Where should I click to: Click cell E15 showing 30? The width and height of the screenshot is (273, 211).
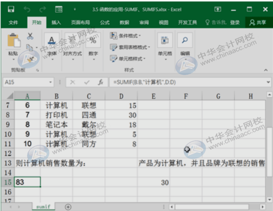coord(154,183)
